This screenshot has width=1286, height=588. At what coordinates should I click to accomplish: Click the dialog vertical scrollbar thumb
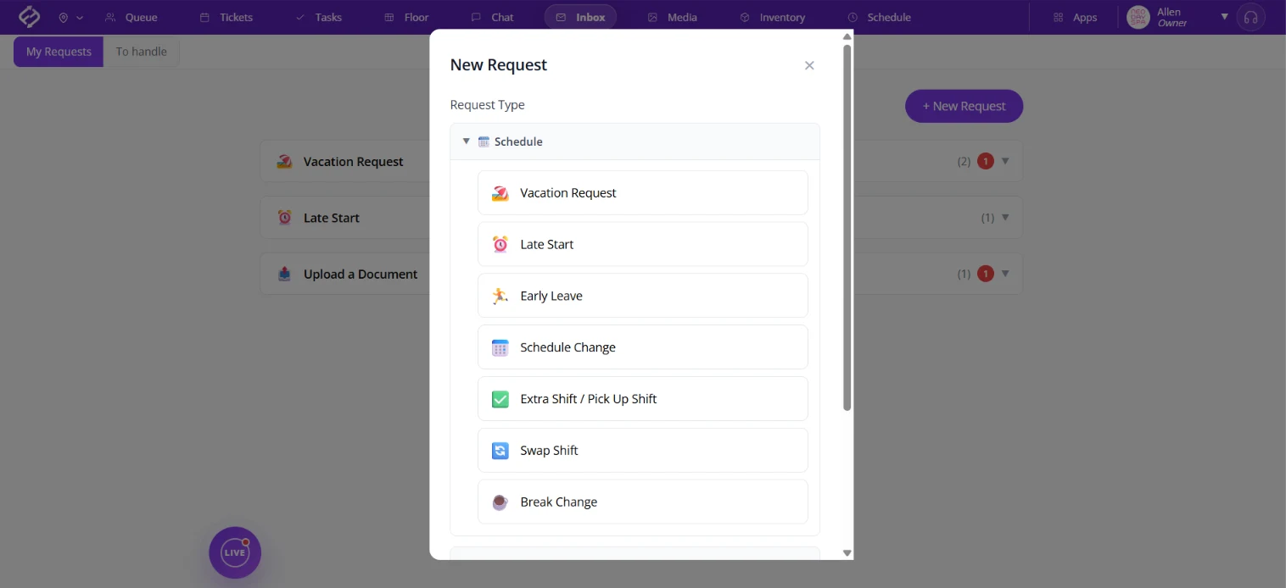pos(847,227)
